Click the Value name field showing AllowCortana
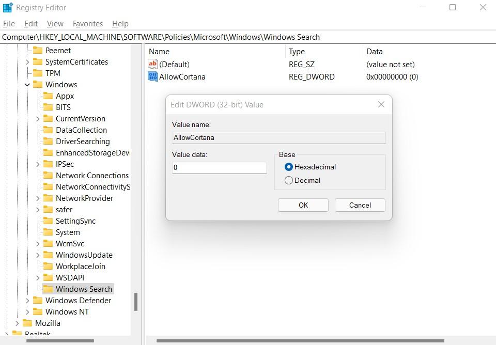The height and width of the screenshot is (345, 496). [278, 137]
